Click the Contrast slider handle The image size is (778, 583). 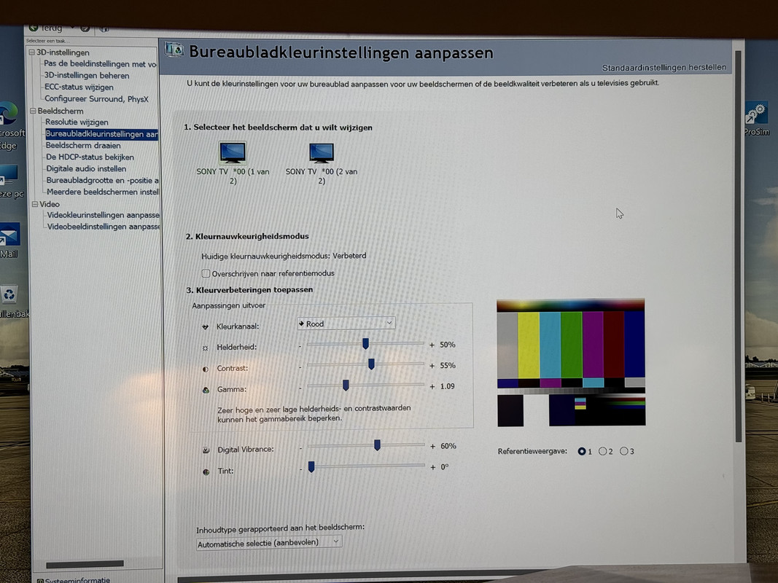point(371,364)
